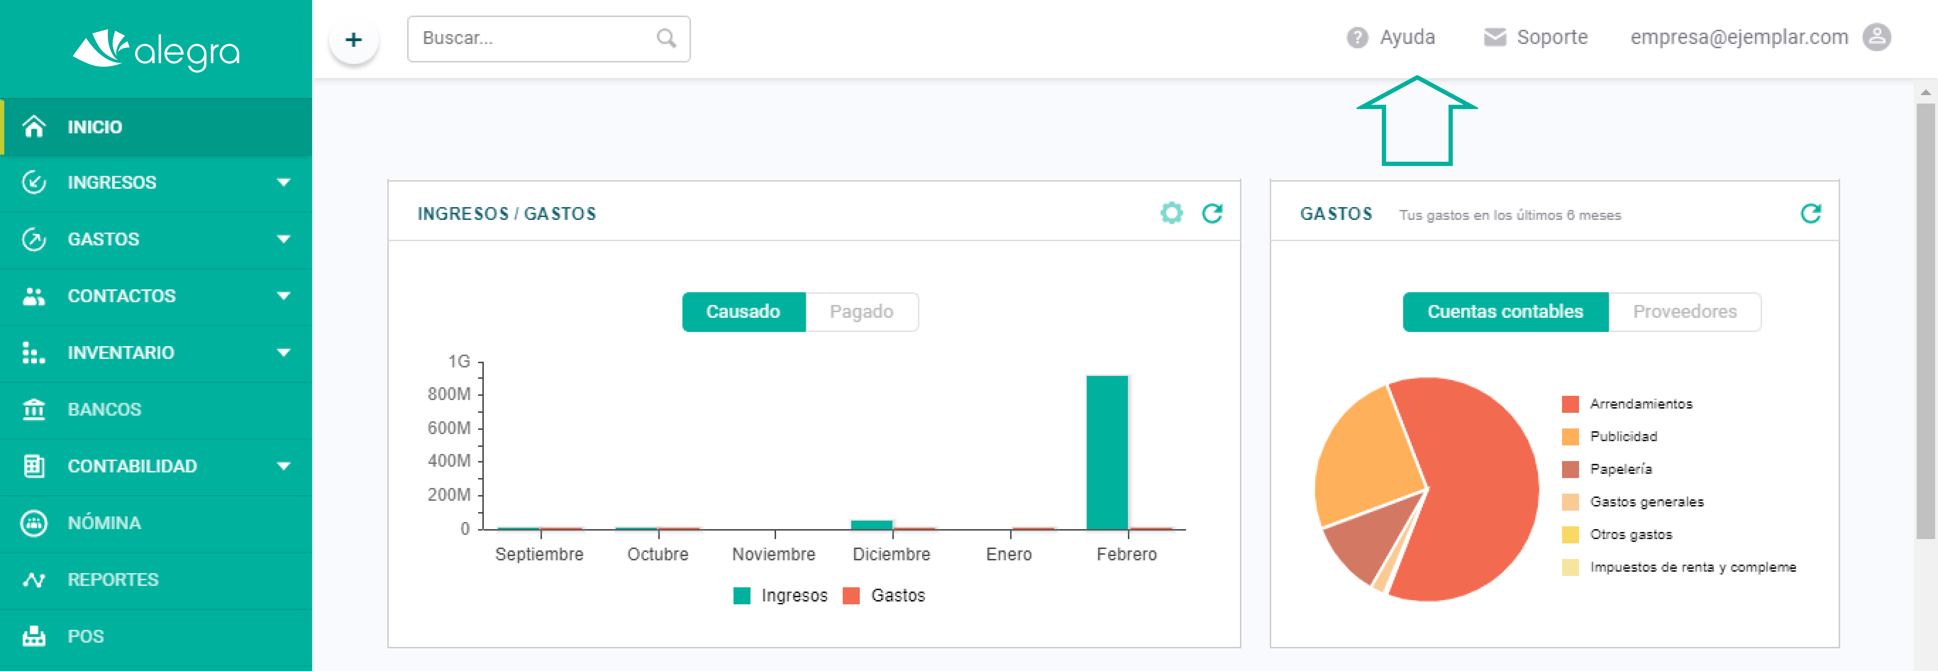The width and height of the screenshot is (1938, 671).
Task: Click the tall Febrero income bar
Action: [x=1107, y=452]
